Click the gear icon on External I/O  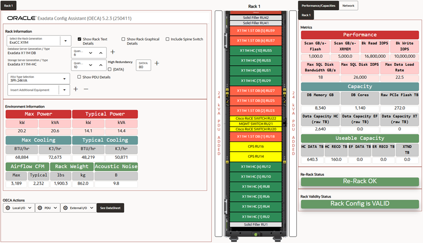[x=65, y=208]
